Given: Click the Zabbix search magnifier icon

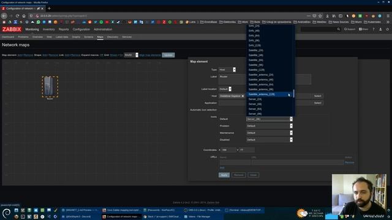Looking at the screenshot, I should coord(339,29).
